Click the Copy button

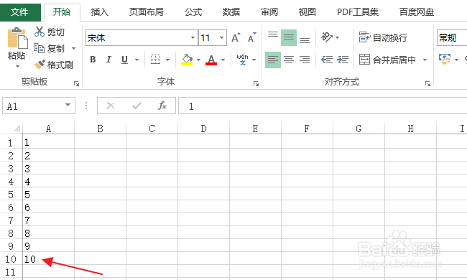(x=50, y=48)
